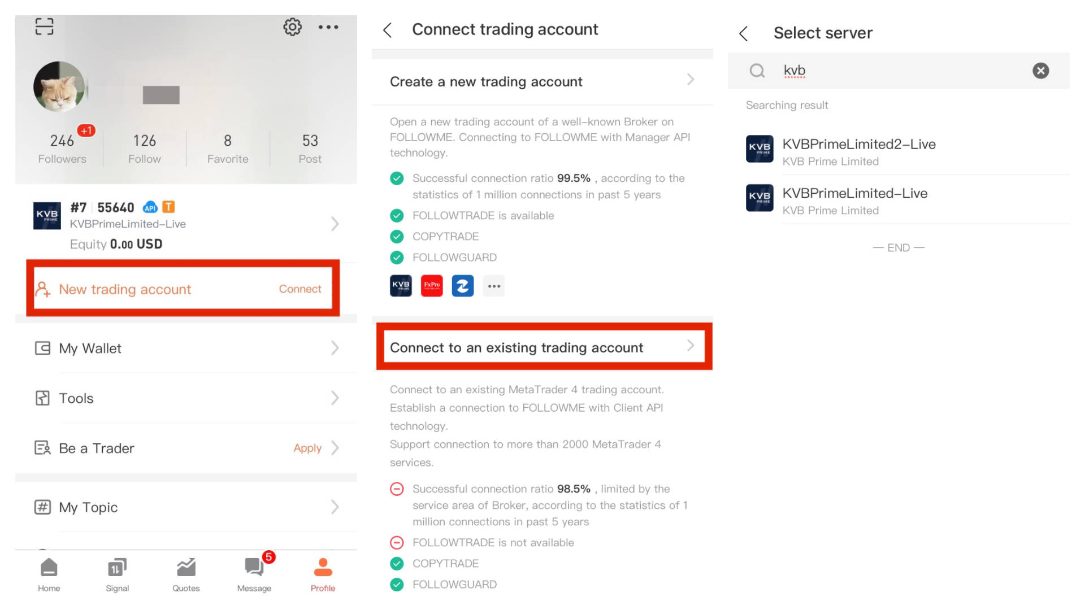Go back from Select server screen

(x=744, y=33)
